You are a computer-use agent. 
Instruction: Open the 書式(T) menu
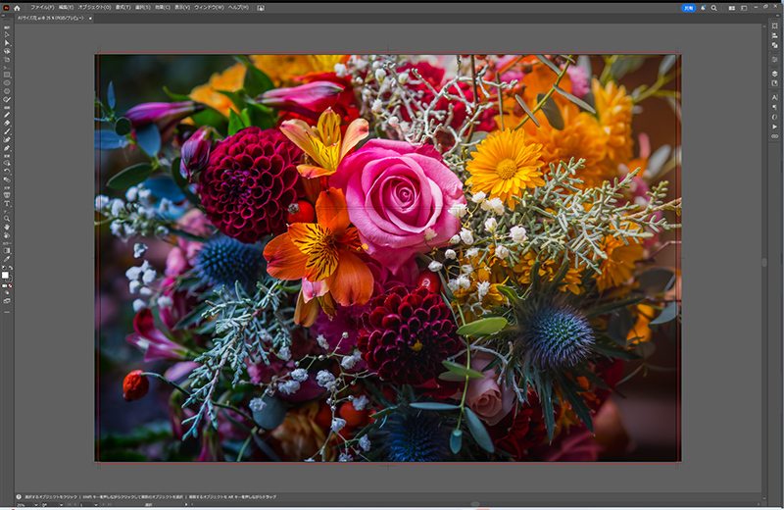click(123, 8)
